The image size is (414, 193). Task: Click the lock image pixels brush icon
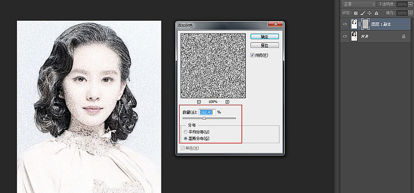[x=363, y=13]
